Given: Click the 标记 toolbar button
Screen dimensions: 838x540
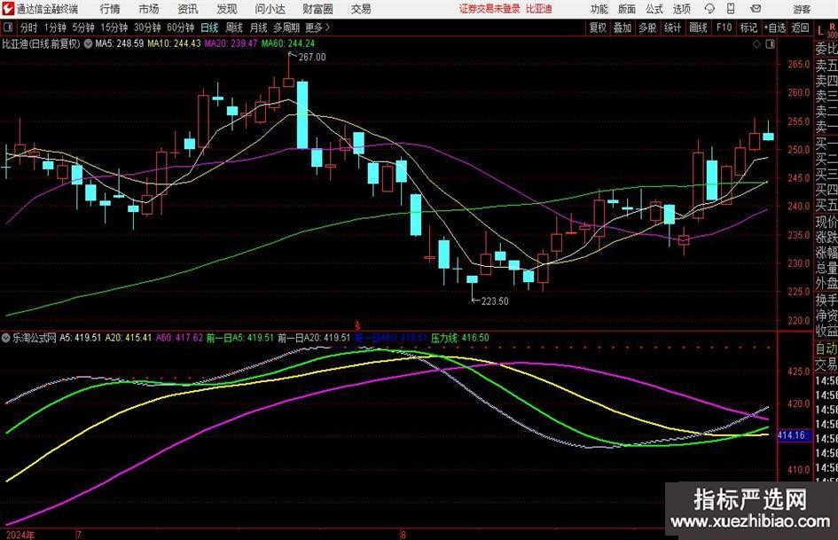Looking at the screenshot, I should (x=748, y=27).
